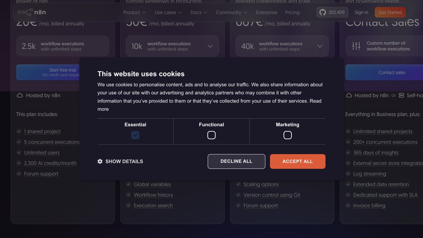This screenshot has height=238, width=423.
Task: Open the GitHub stars icon link
Action: click(x=323, y=12)
